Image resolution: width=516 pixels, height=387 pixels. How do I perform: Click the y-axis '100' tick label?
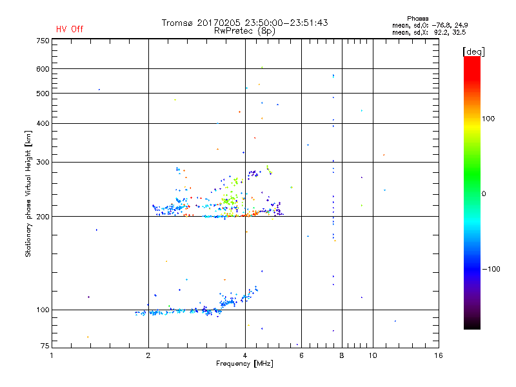click(x=43, y=310)
